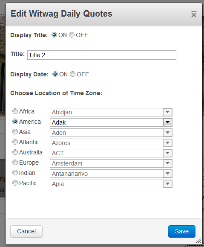The image size is (204, 247).
Task: Pick the Australia region option
Action: coord(15,152)
